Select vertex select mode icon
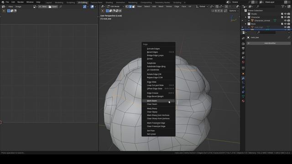292x164 pixels. [127, 6]
